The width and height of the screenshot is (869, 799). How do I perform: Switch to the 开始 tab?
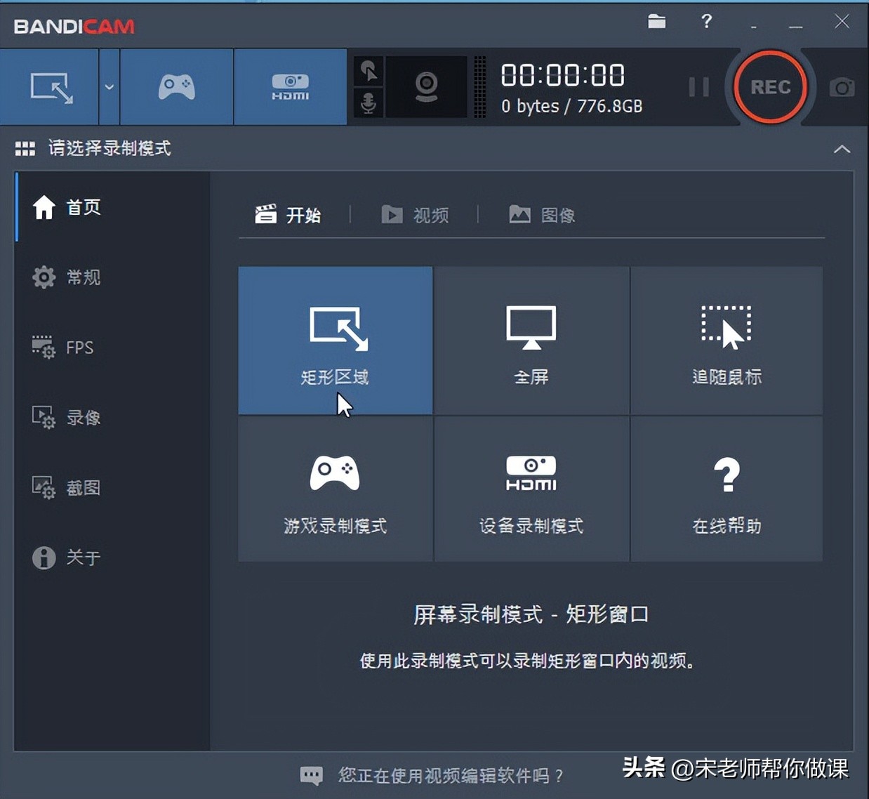coord(288,214)
